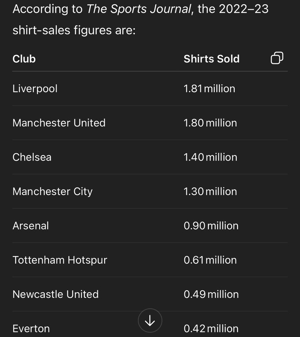Image resolution: width=300 pixels, height=337 pixels.
Task: Select the Shirts Sold column header
Action: (x=211, y=59)
